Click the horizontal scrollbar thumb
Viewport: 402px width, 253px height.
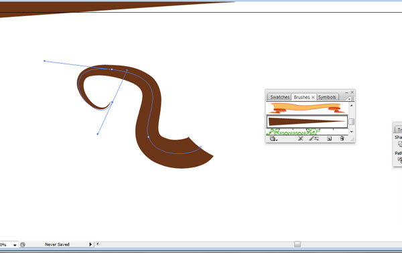tap(297, 244)
